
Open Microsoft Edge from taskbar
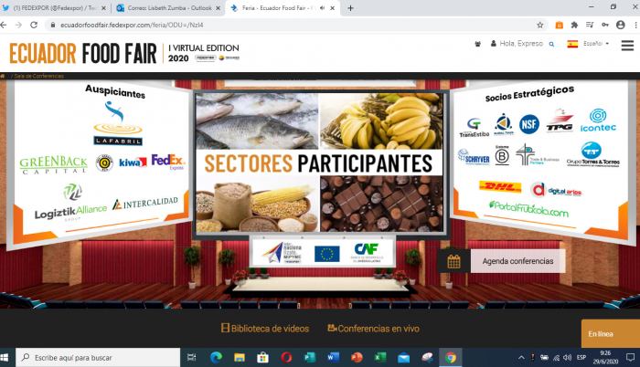tap(216, 358)
